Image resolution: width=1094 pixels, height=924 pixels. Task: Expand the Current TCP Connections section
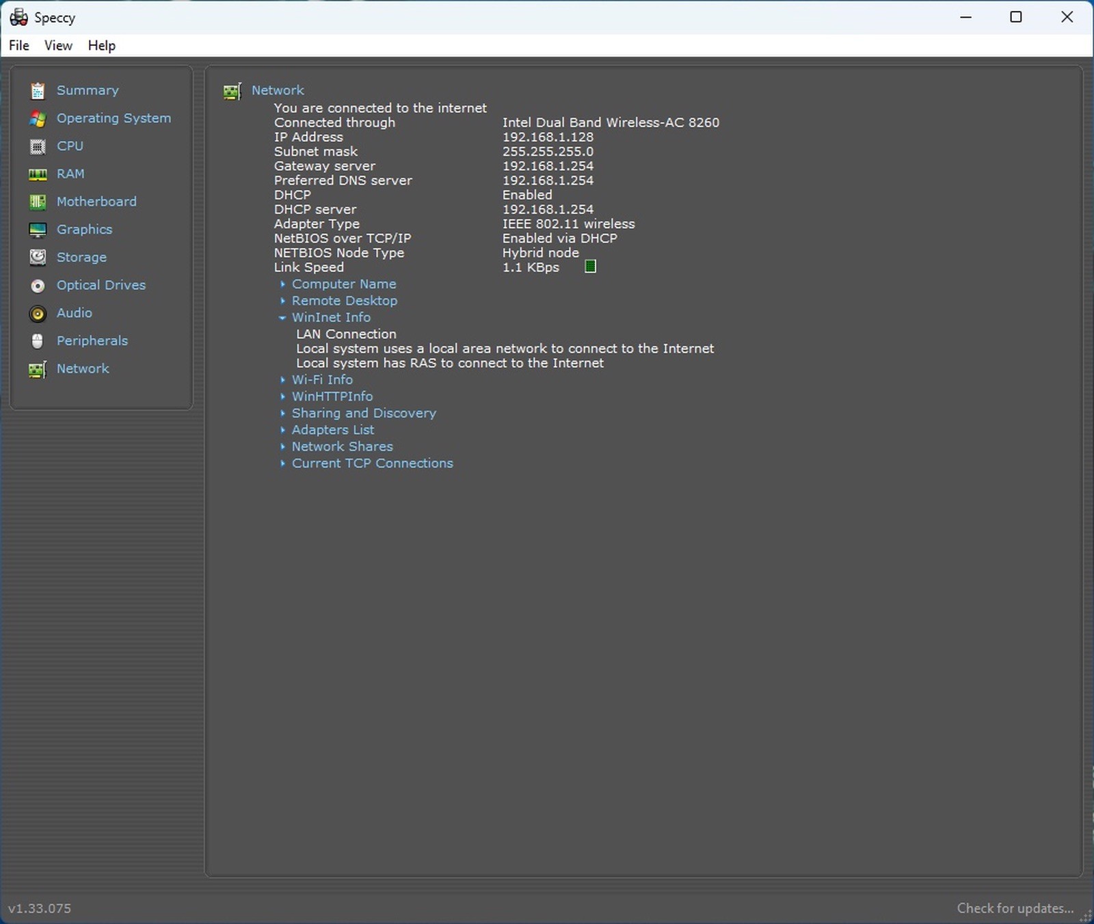click(282, 463)
